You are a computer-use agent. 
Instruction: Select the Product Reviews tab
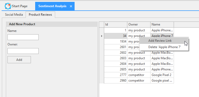40,15
